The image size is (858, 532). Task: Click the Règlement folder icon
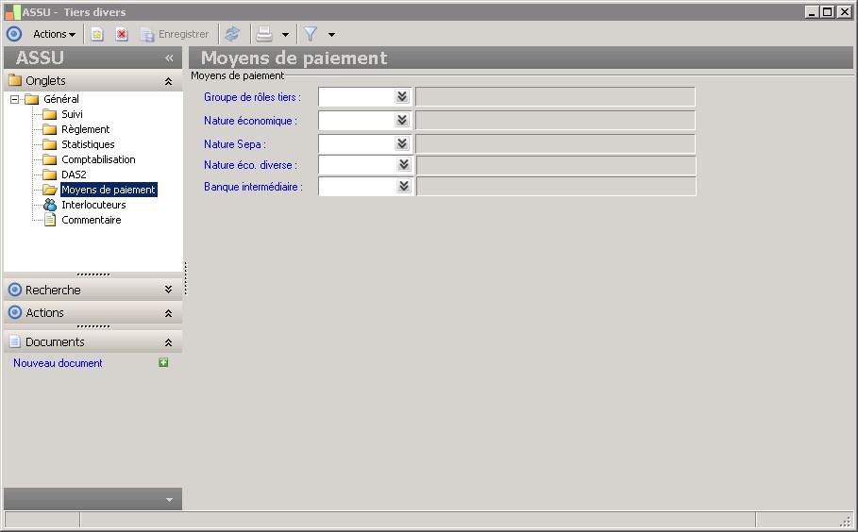pyautogui.click(x=50, y=129)
